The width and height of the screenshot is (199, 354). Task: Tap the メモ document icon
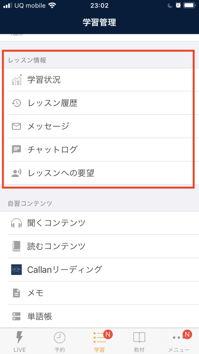tap(17, 293)
